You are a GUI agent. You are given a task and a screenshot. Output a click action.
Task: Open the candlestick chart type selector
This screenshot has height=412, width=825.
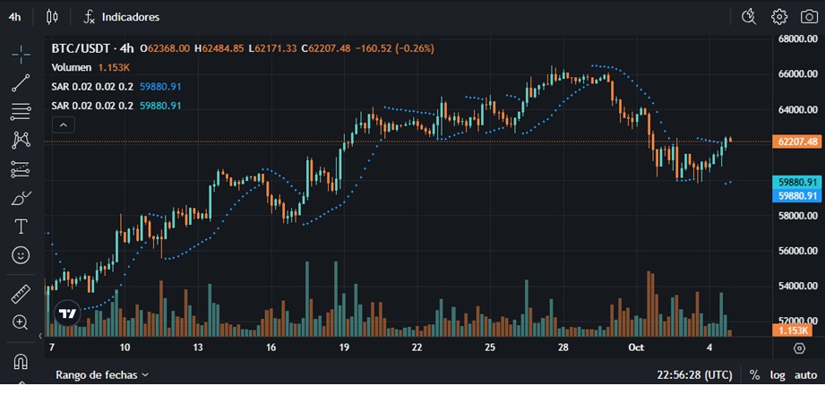tap(52, 17)
